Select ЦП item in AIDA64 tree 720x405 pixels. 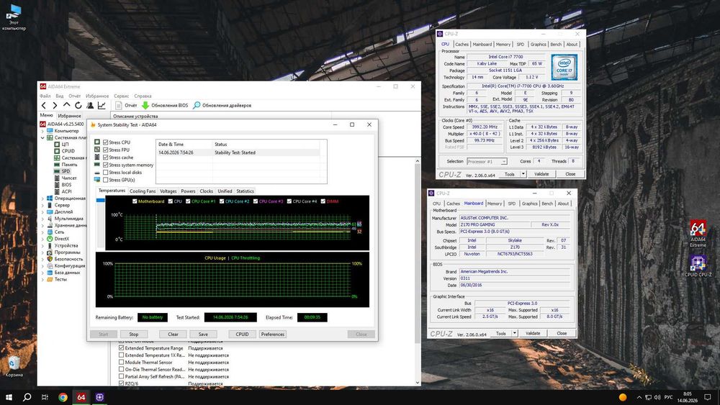[x=65, y=144]
